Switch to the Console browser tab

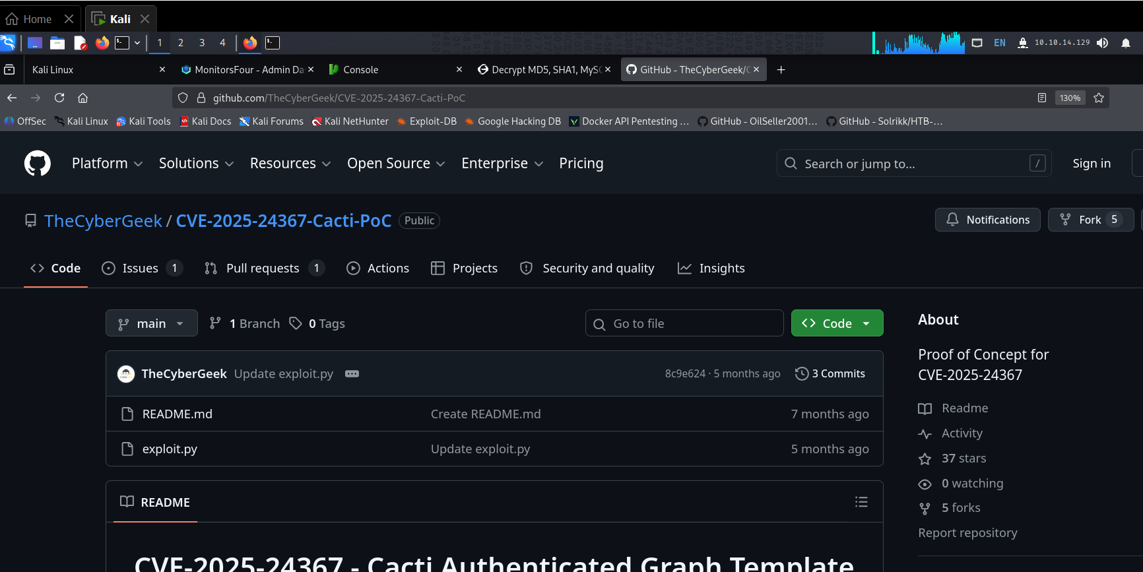tap(395, 69)
